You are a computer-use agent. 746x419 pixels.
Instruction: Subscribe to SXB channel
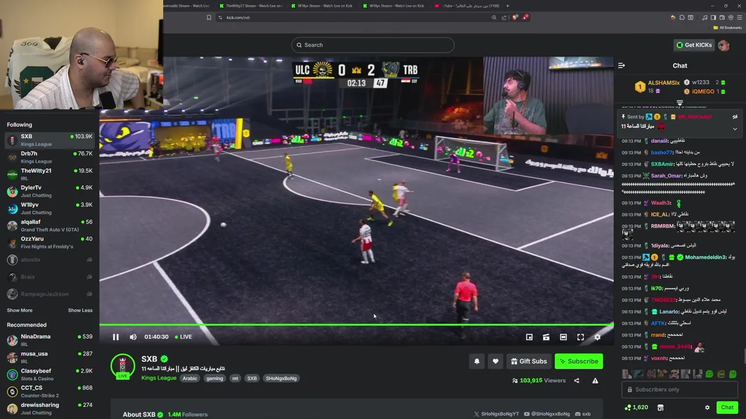579,361
